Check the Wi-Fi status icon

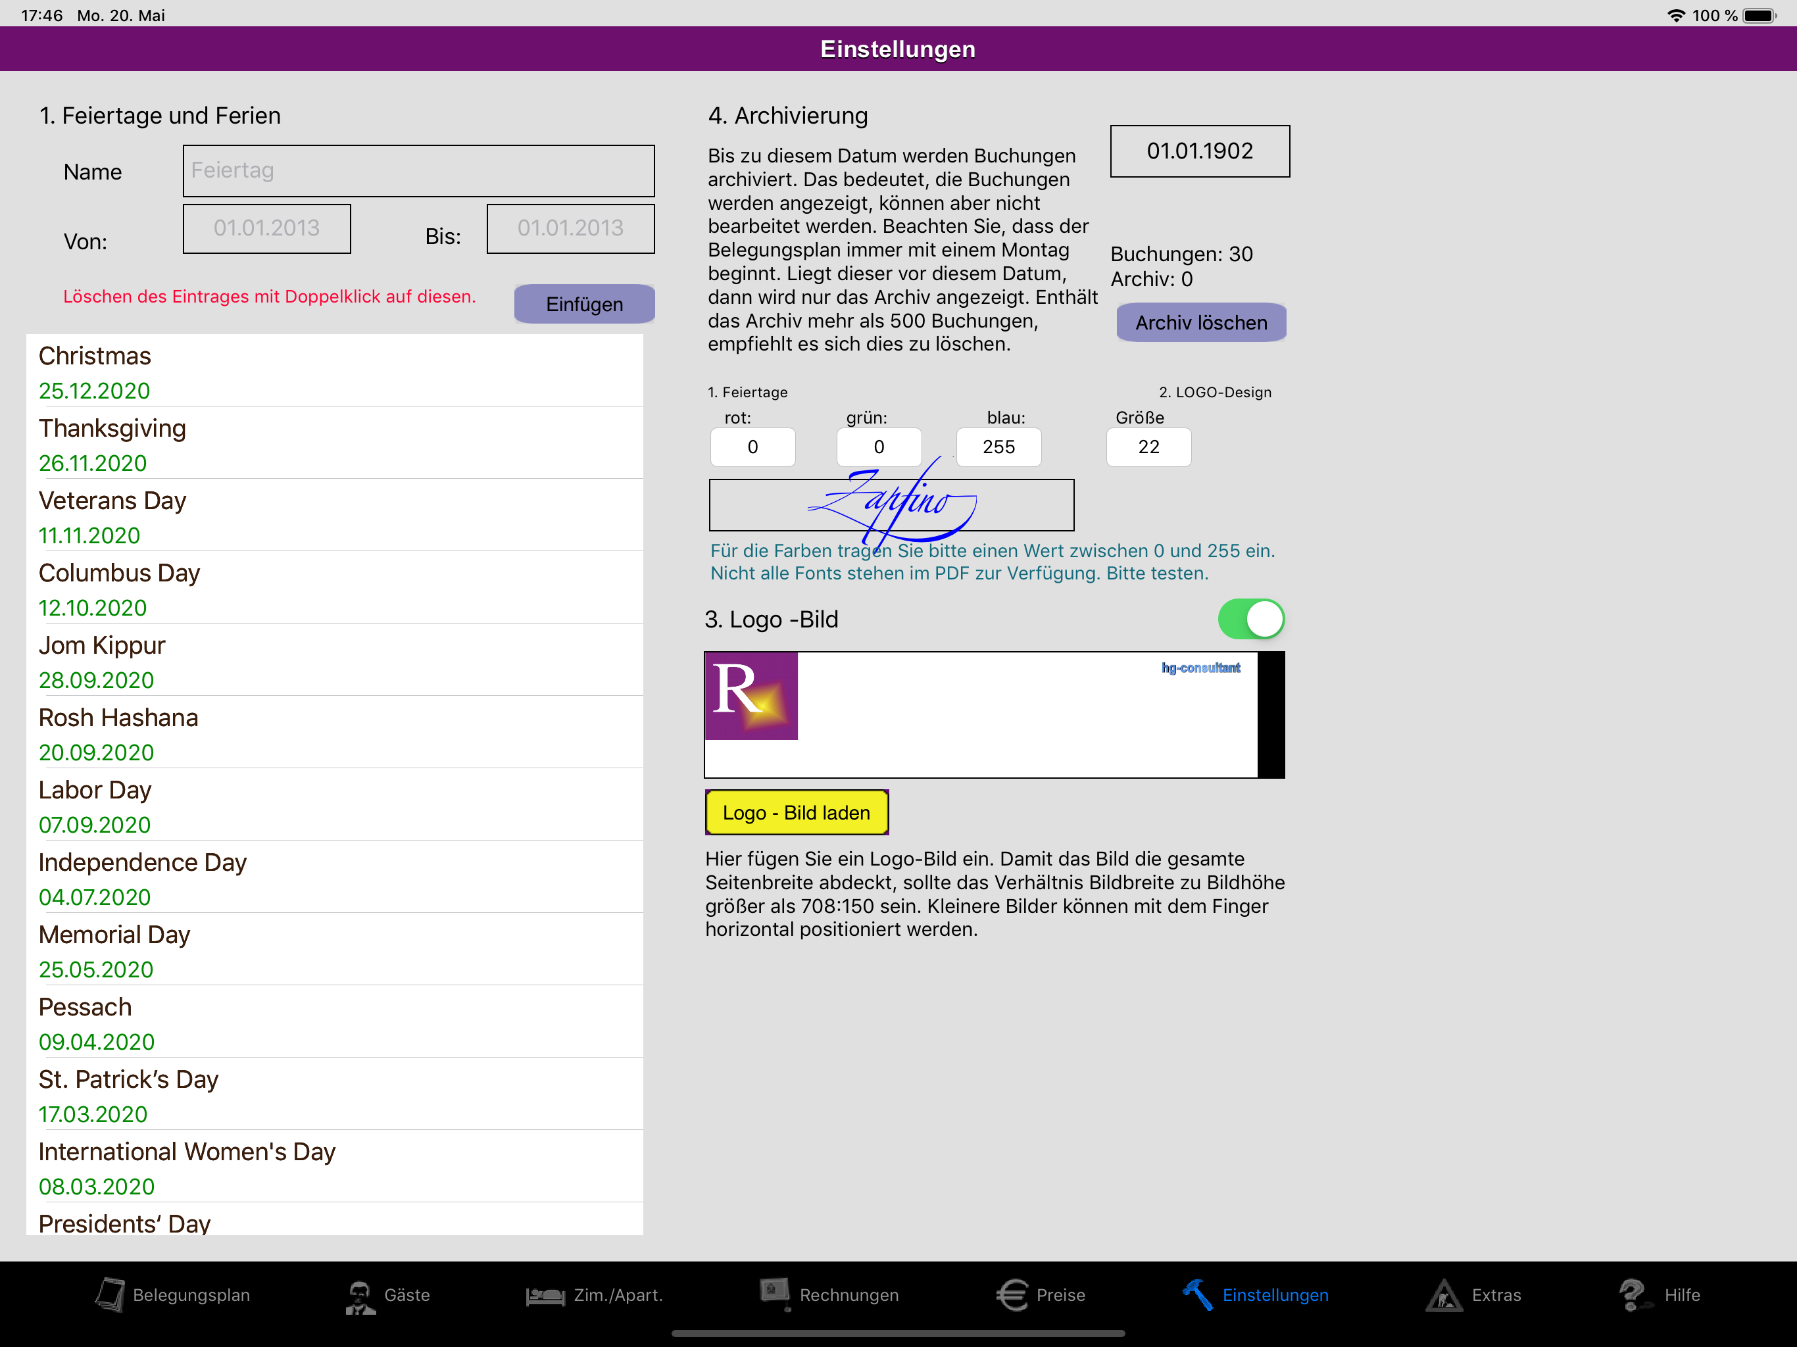tap(1675, 15)
